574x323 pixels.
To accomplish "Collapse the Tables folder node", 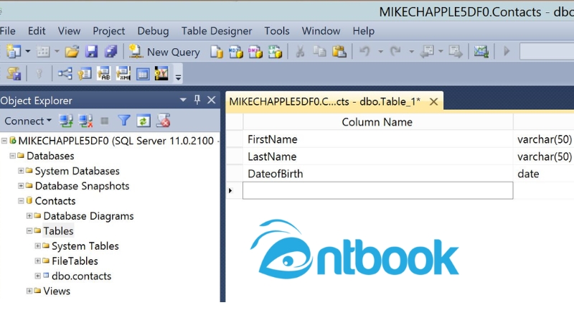I will pyautogui.click(x=29, y=231).
